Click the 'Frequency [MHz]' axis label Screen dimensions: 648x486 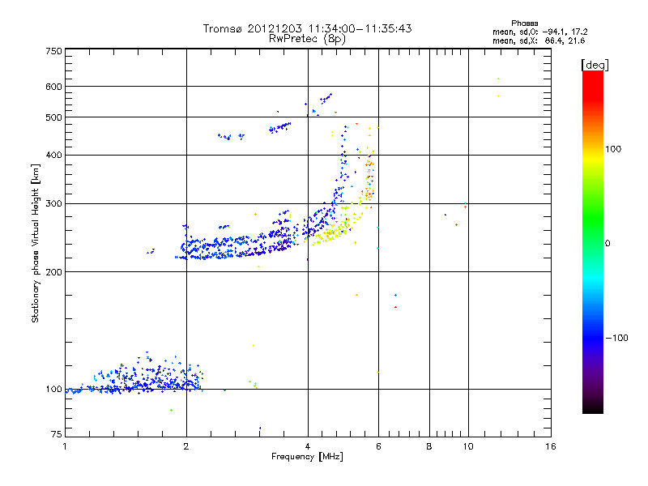click(307, 457)
